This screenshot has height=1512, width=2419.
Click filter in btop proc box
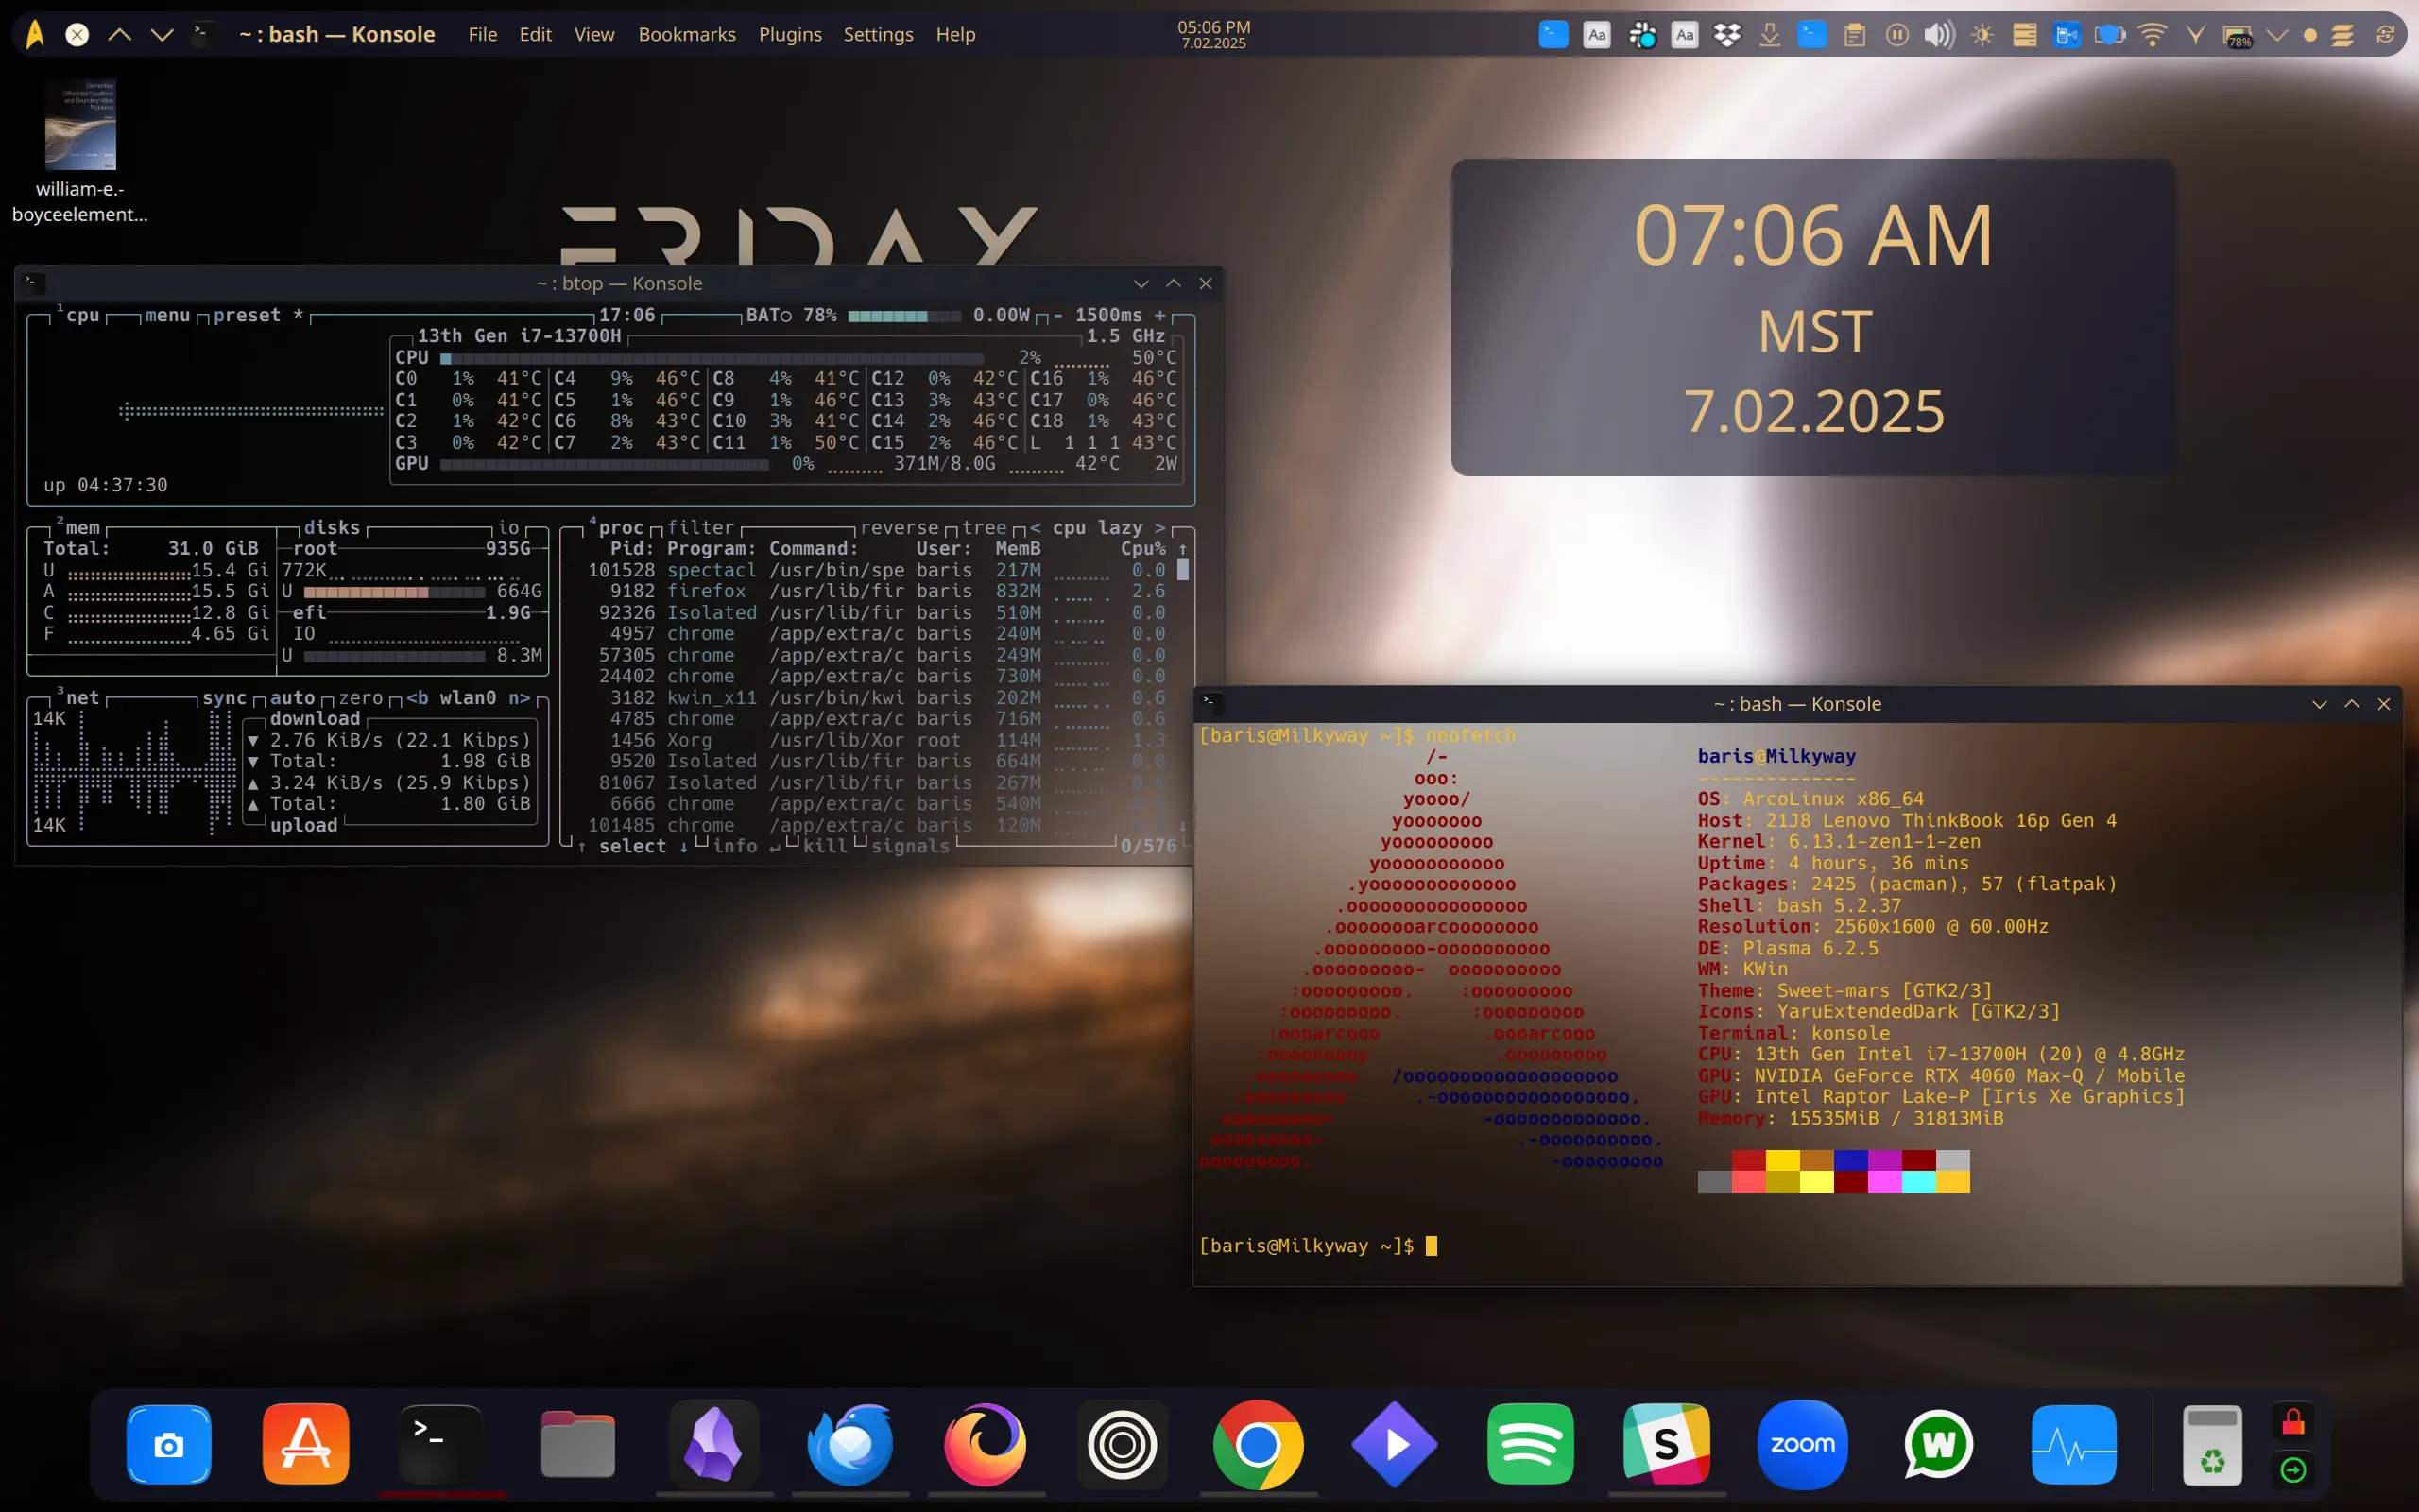701,527
